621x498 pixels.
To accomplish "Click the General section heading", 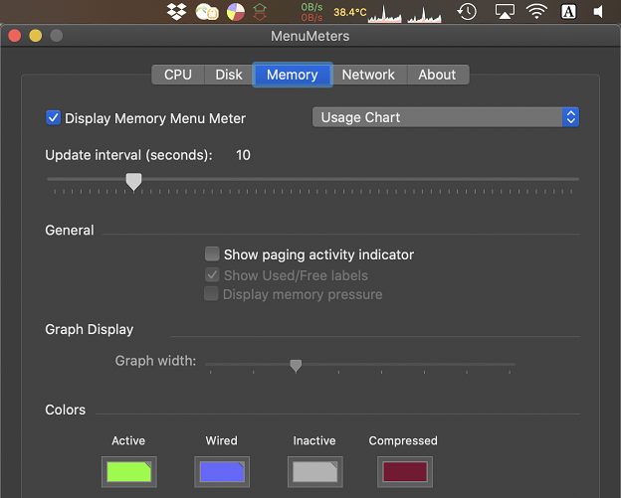I will click(70, 231).
